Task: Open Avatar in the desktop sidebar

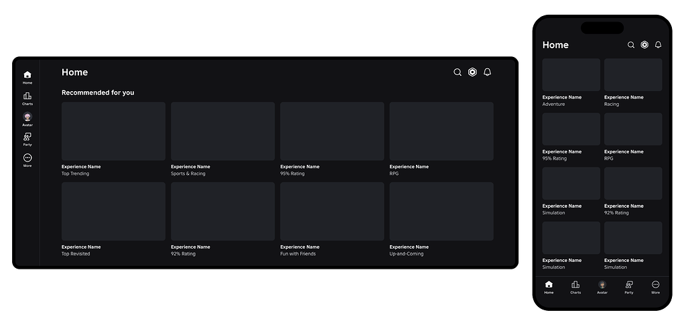Action: click(x=27, y=119)
